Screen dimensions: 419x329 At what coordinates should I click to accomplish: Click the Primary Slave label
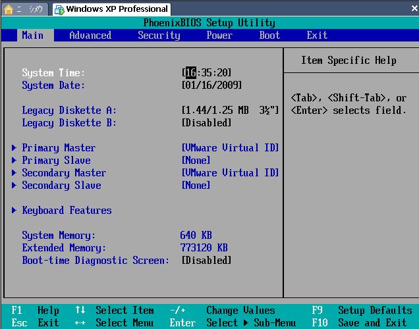pyautogui.click(x=56, y=161)
